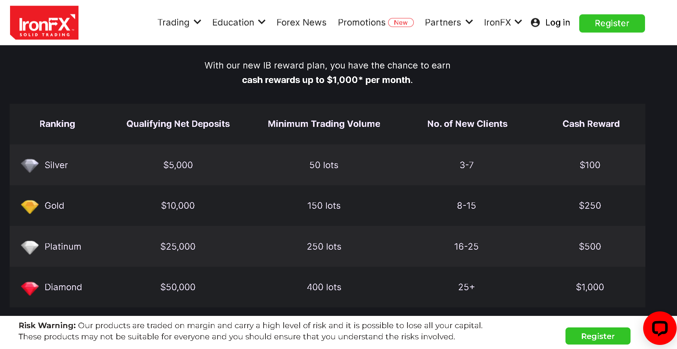Expand the IronFX menu chevron
677x349 pixels.
point(518,22)
